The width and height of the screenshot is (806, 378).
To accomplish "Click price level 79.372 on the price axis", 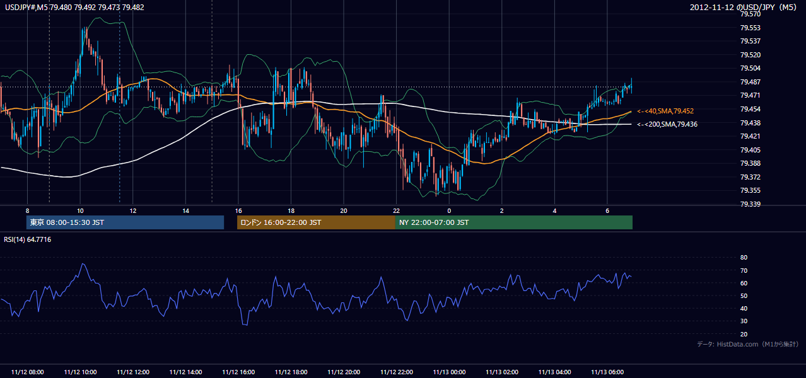I will click(x=750, y=177).
